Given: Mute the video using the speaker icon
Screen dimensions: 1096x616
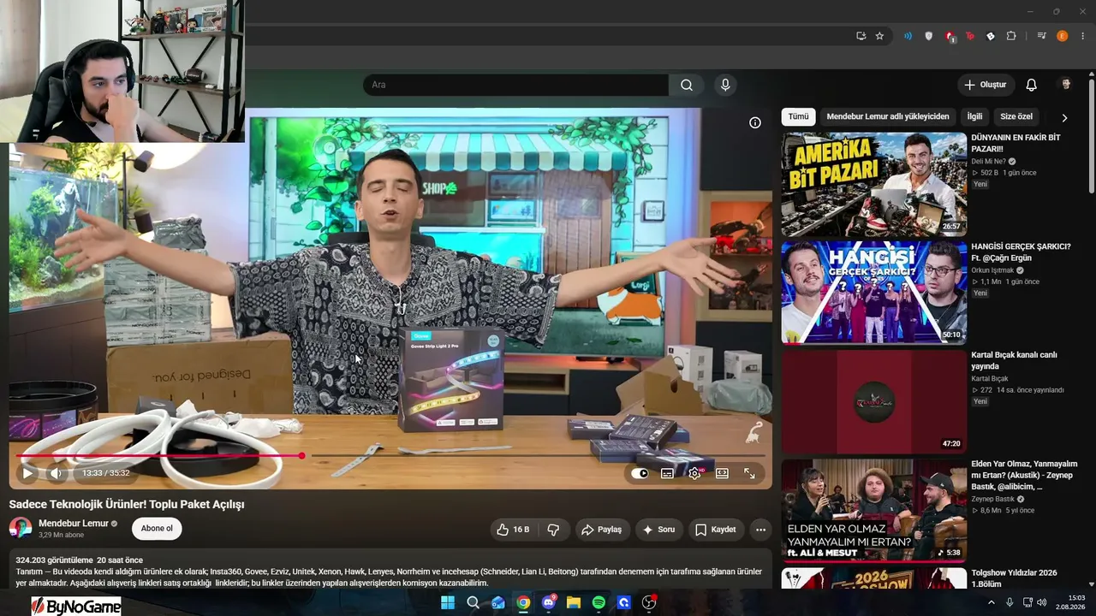Looking at the screenshot, I should [56, 473].
